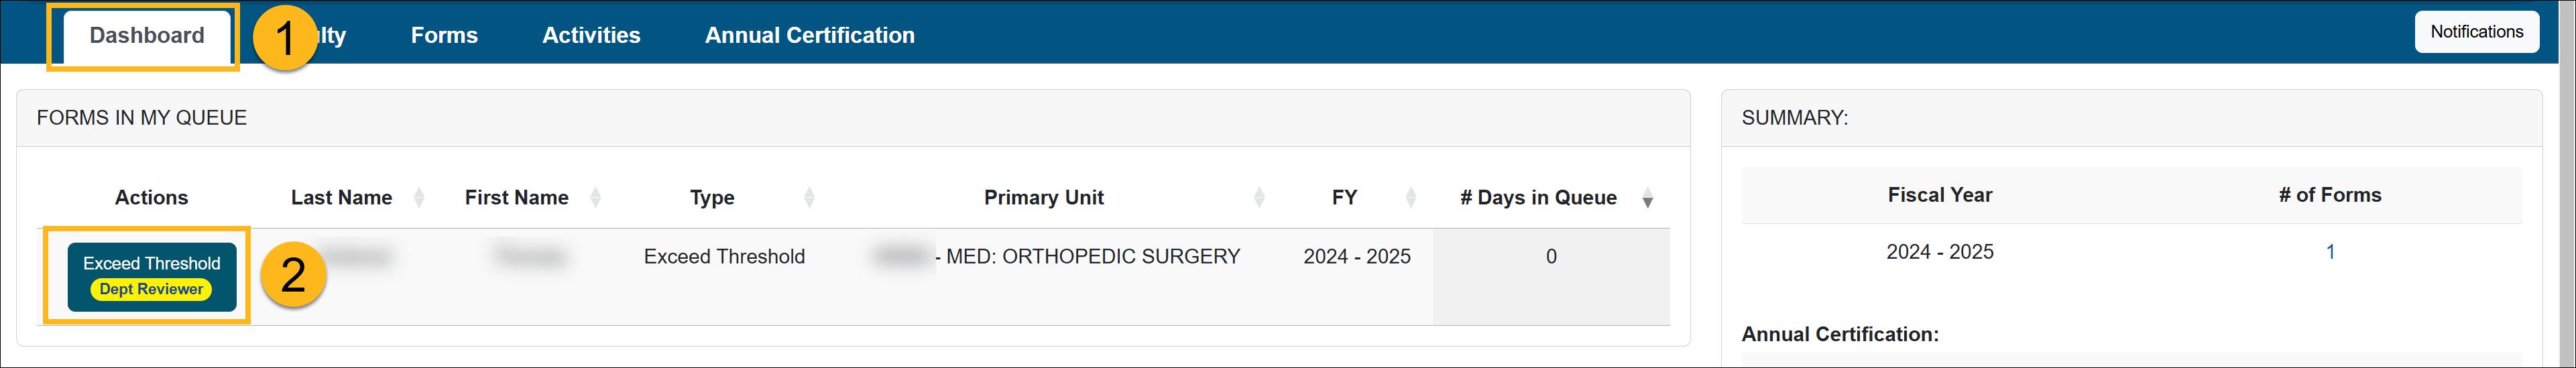Select the Annual Certification tab
The image size is (2576, 368).
pos(809,36)
